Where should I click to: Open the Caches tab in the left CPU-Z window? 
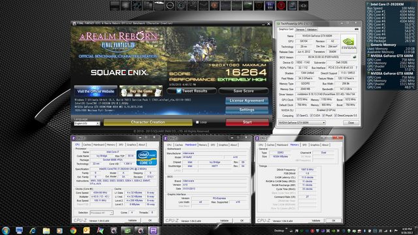(87, 144)
